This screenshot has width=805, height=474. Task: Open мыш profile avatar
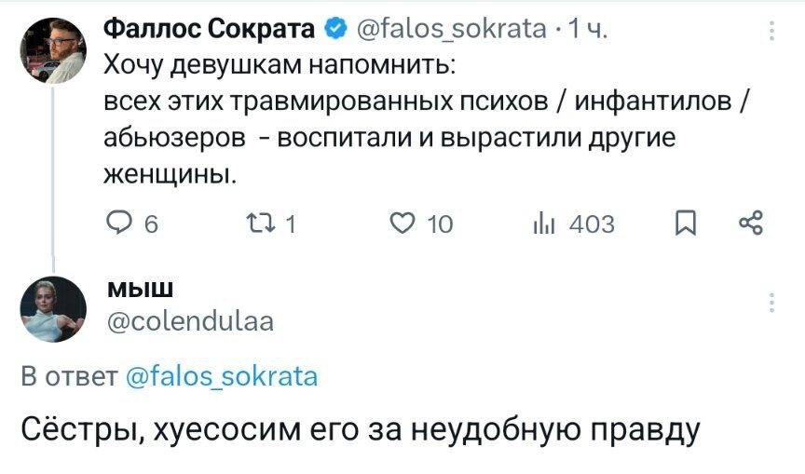pyautogui.click(x=54, y=309)
